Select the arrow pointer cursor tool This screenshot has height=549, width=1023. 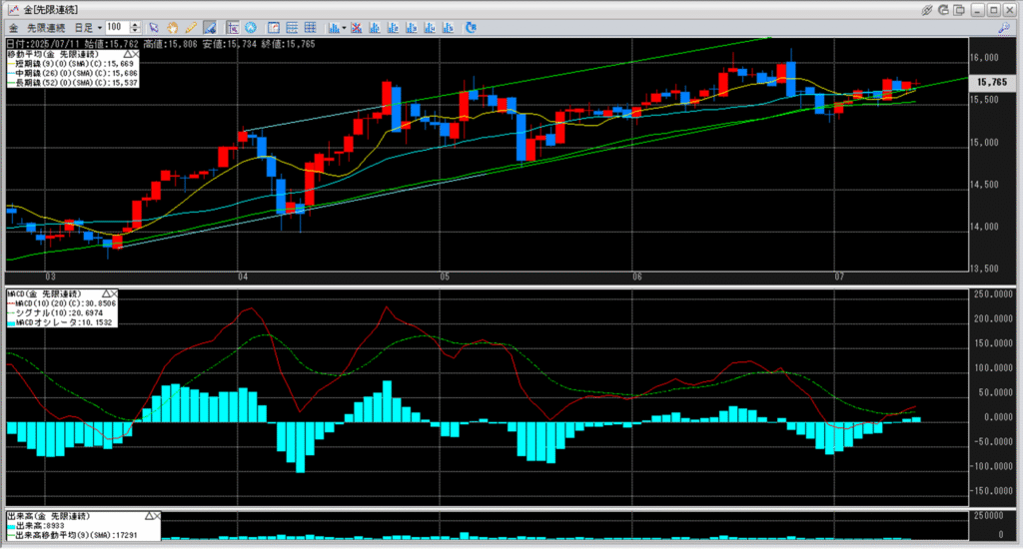(154, 27)
